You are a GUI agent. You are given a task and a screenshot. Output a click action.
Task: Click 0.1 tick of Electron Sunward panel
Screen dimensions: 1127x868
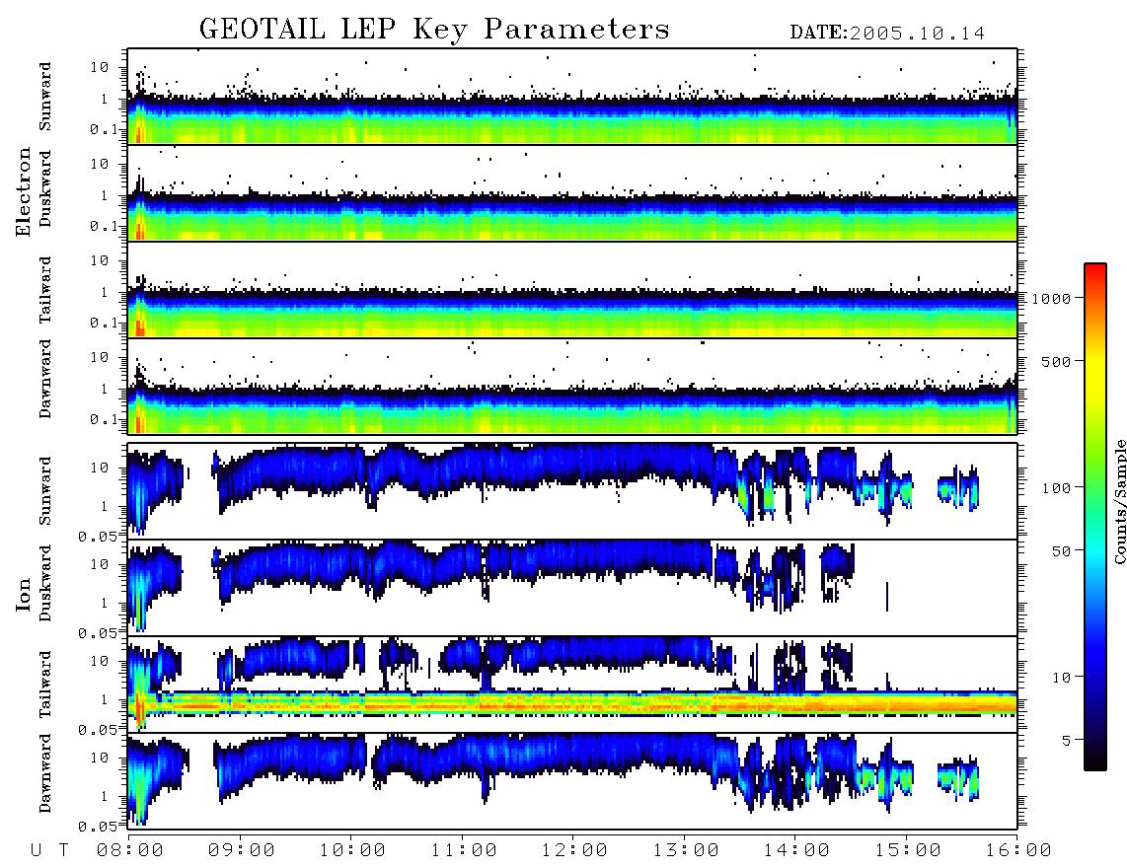104,129
